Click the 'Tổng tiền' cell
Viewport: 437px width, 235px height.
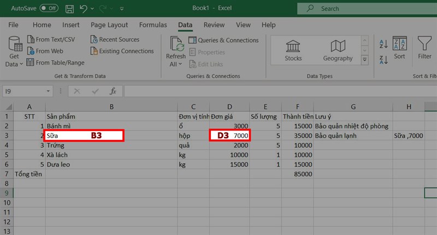click(29, 174)
